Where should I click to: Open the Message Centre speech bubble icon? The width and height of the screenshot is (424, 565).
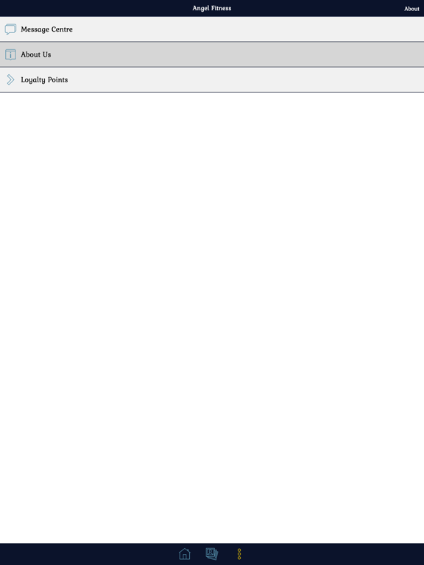pos(10,29)
